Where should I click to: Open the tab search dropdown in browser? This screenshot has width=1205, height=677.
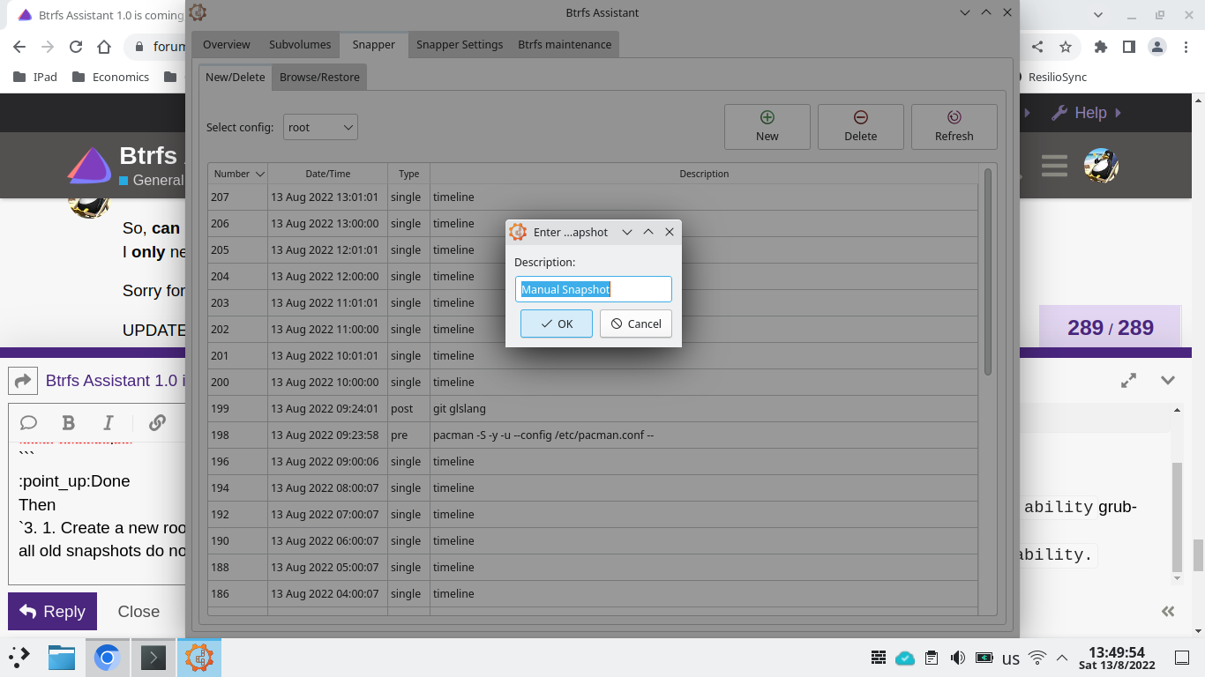pos(1098,15)
